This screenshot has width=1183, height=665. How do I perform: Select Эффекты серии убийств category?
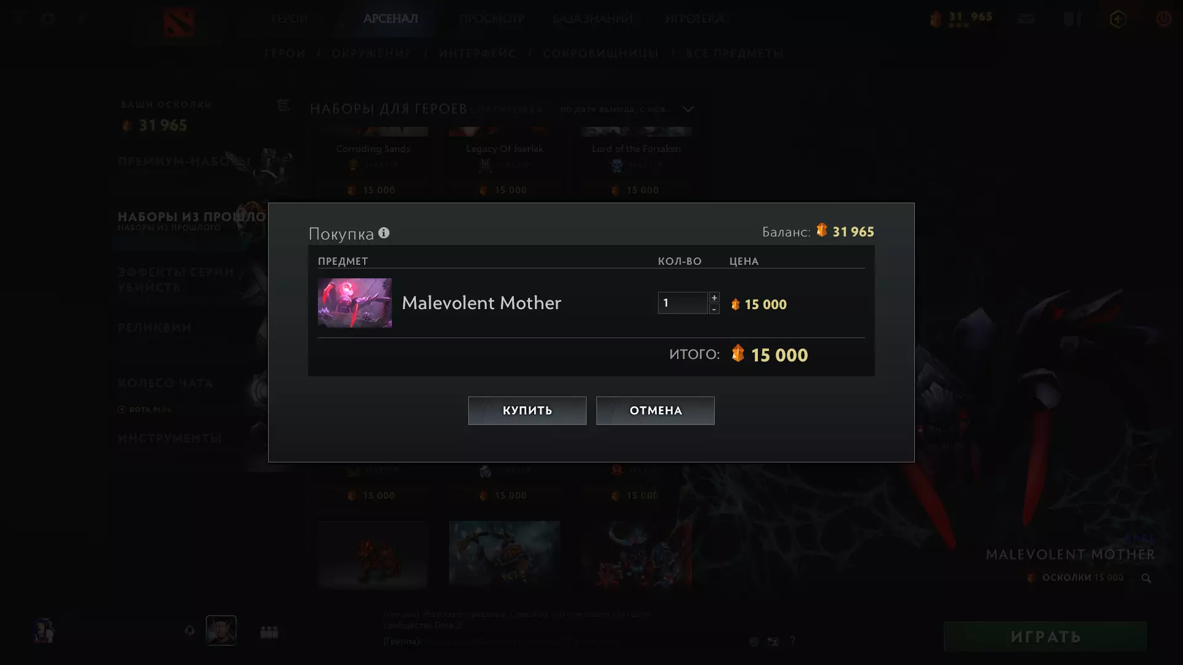[x=176, y=280]
